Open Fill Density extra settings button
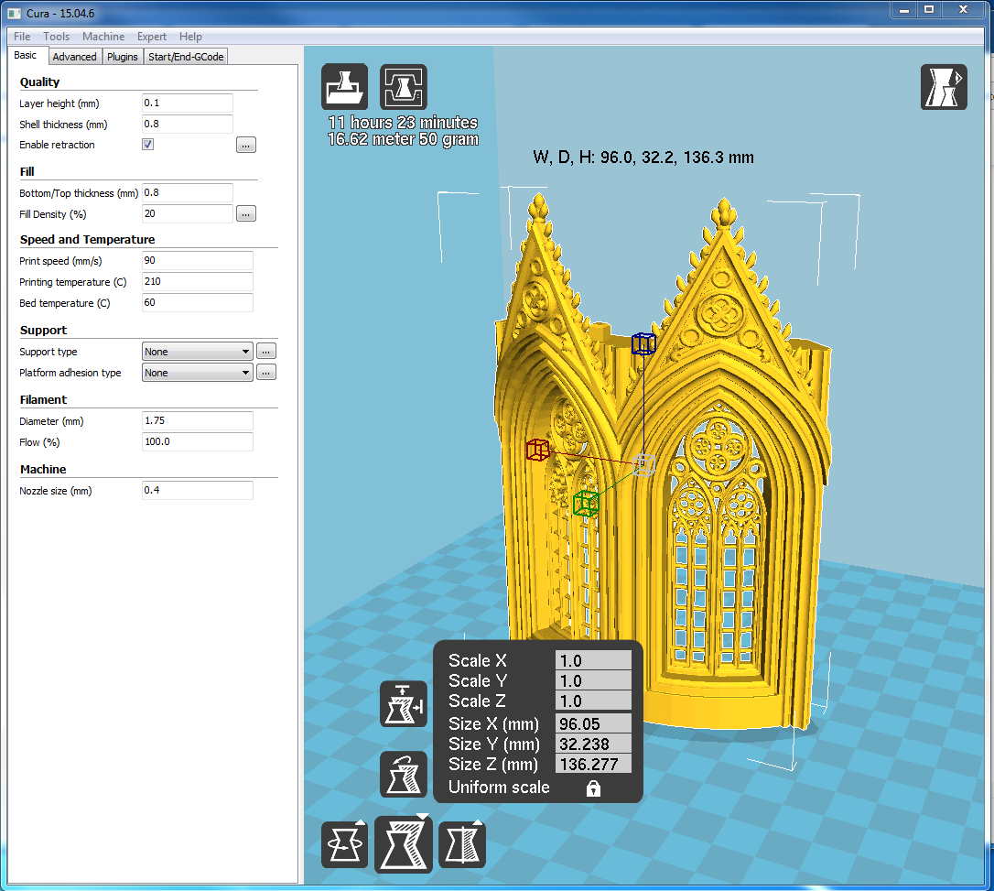Image resolution: width=994 pixels, height=891 pixels. tap(245, 214)
